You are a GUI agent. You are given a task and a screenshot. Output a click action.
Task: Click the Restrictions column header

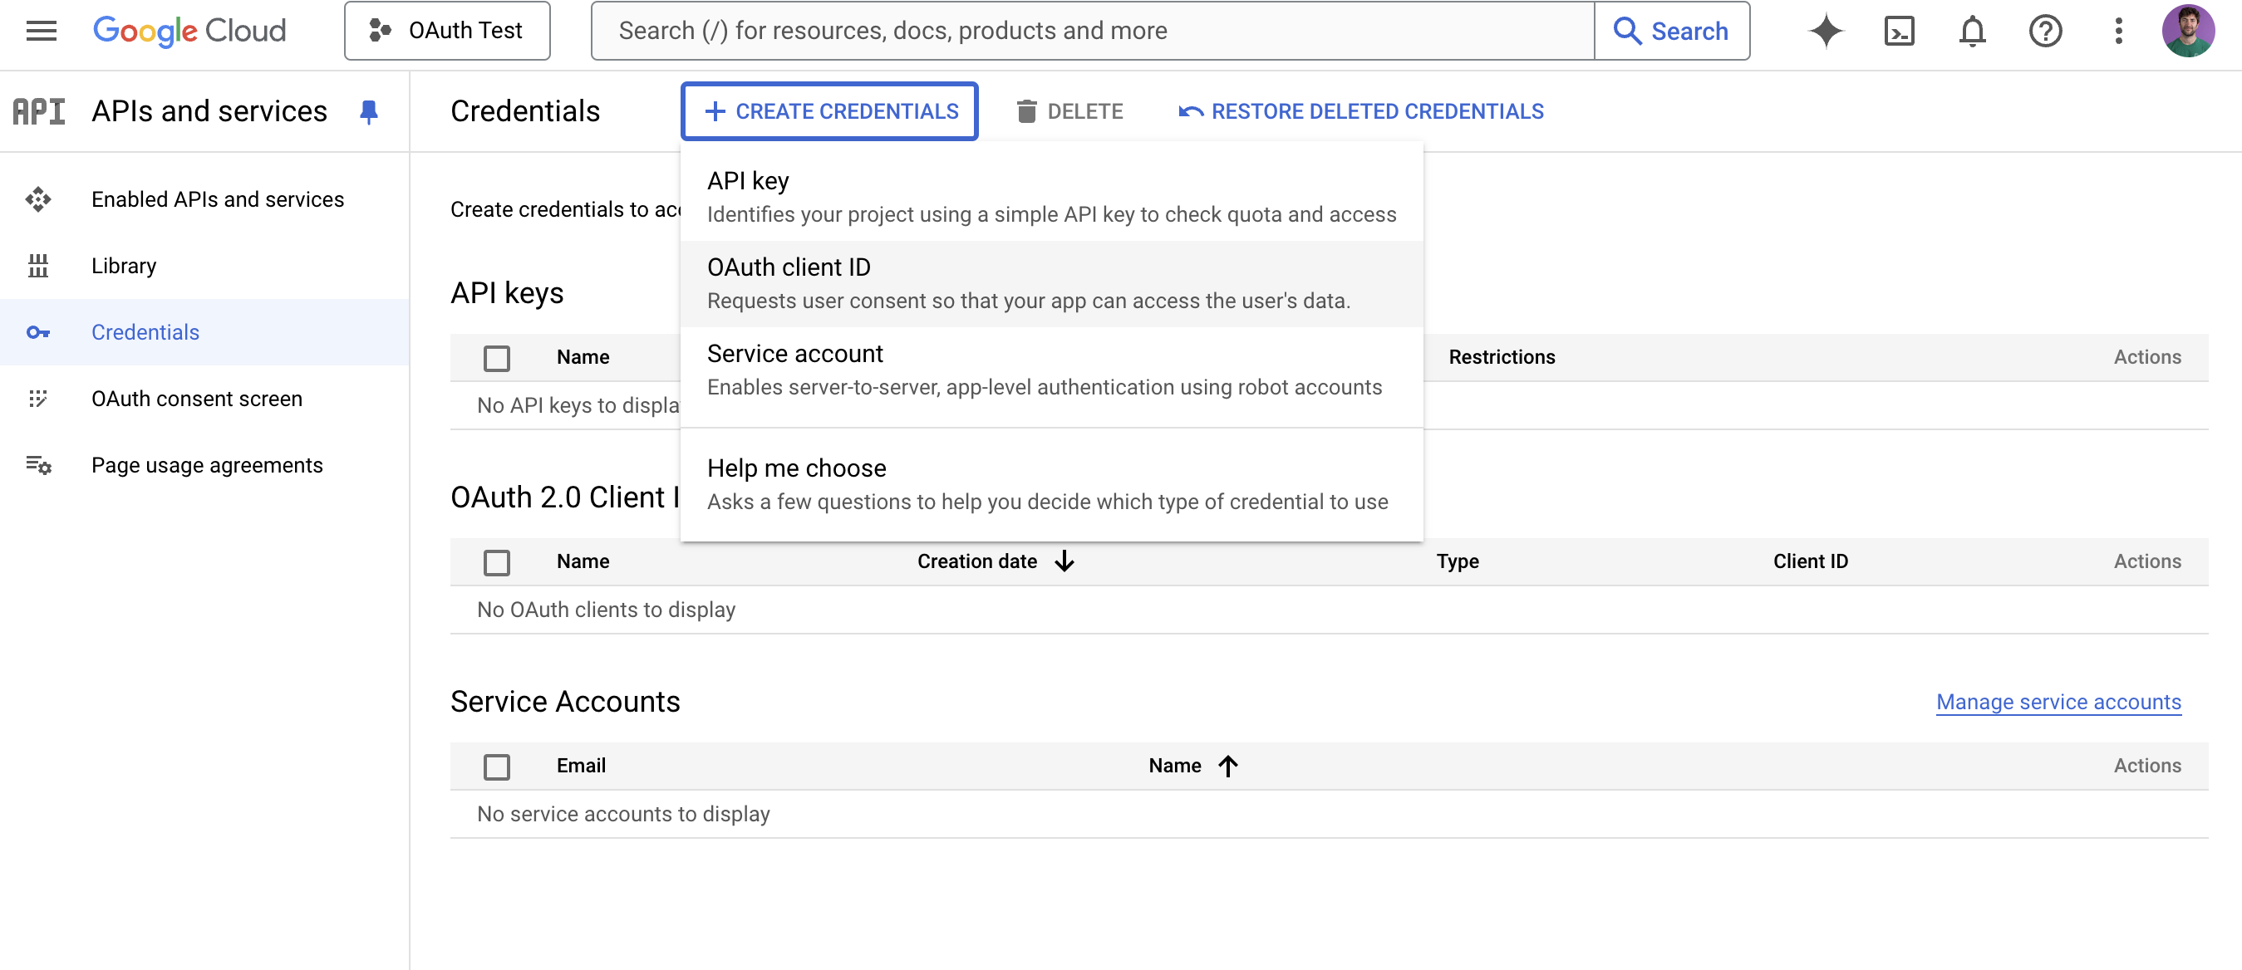tap(1502, 356)
